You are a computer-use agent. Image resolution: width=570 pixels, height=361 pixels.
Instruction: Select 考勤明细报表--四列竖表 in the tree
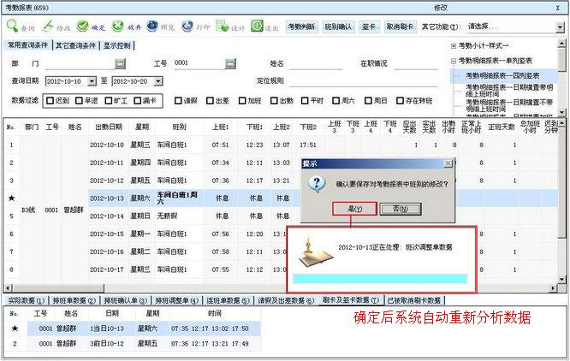point(502,75)
